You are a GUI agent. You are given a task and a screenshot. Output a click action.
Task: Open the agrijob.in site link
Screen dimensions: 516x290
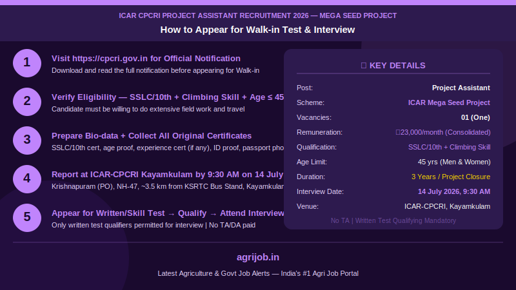(x=257, y=257)
